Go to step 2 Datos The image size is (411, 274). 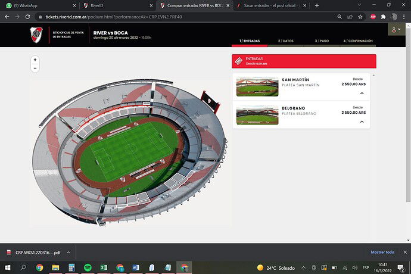tap(286, 41)
